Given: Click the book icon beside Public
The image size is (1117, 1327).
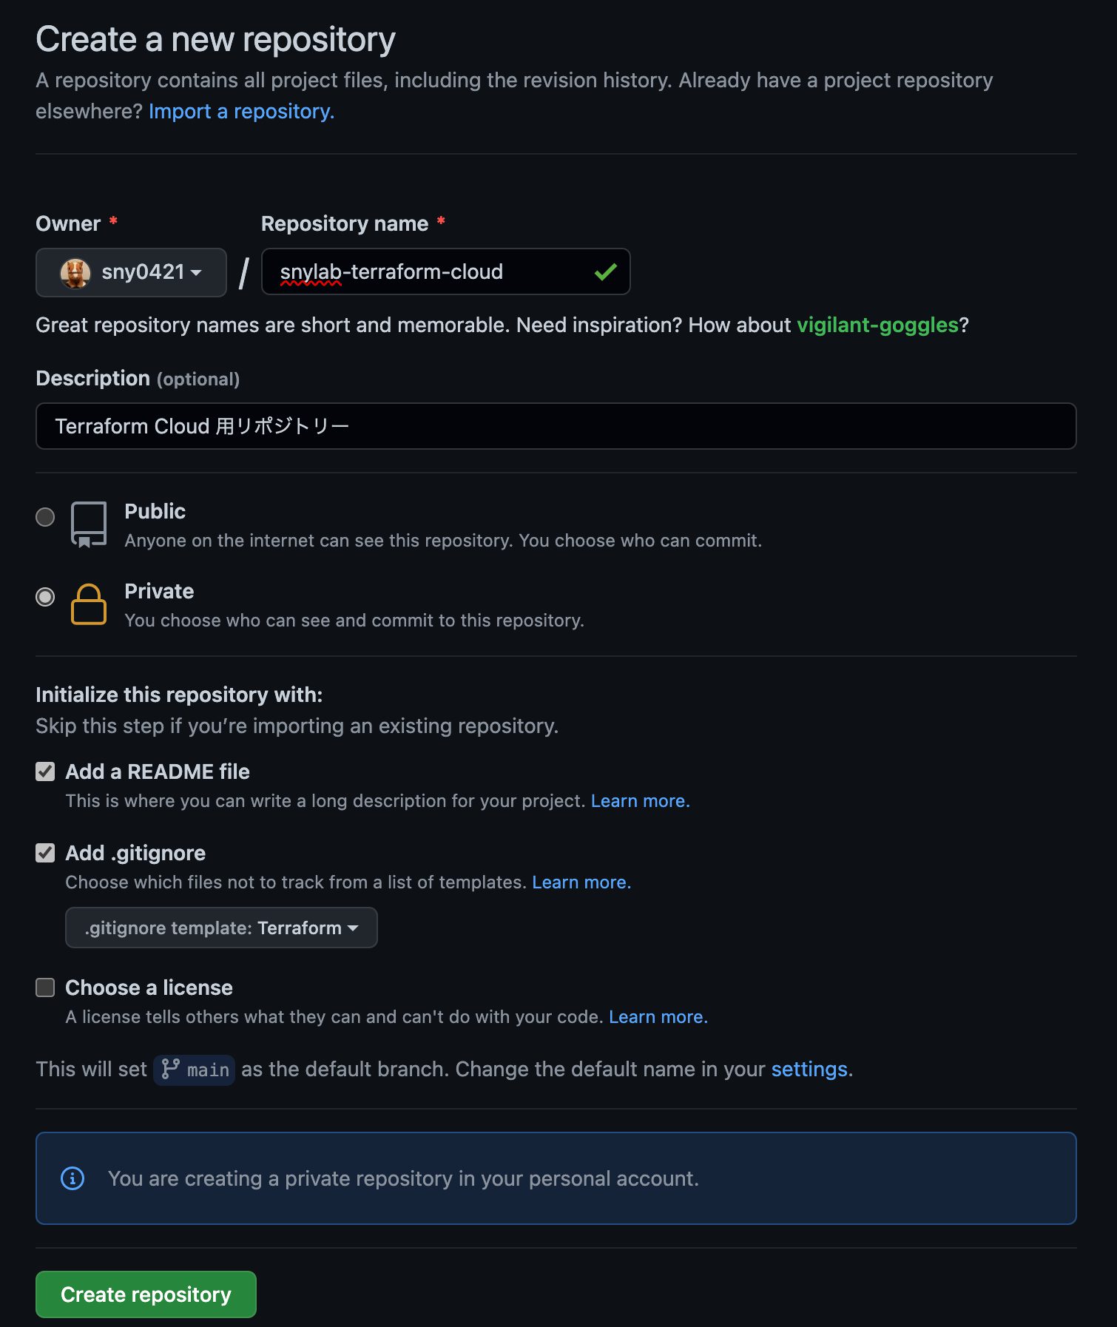Looking at the screenshot, I should pos(88,524).
